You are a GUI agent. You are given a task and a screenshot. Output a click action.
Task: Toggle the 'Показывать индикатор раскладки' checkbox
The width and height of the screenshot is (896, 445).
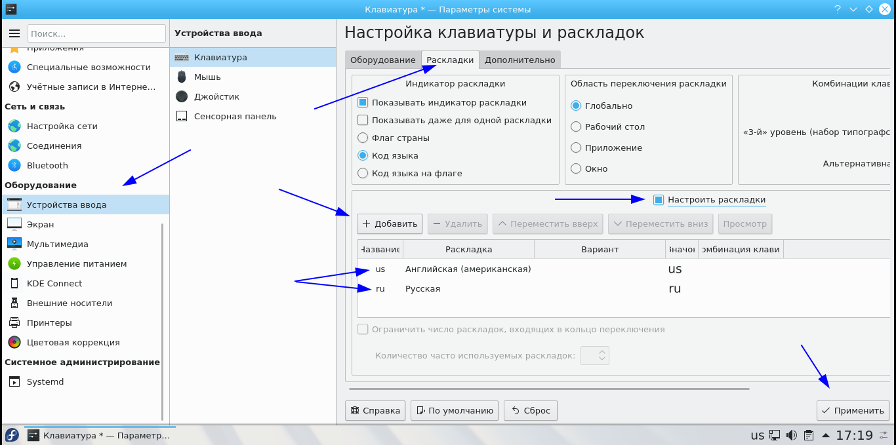(363, 103)
